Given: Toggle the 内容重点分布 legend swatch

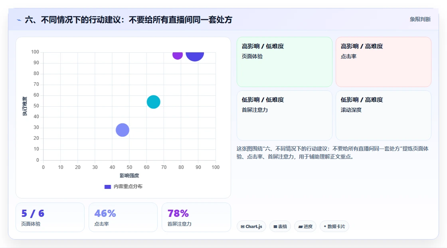Looking at the screenshot, I should 107,186.
